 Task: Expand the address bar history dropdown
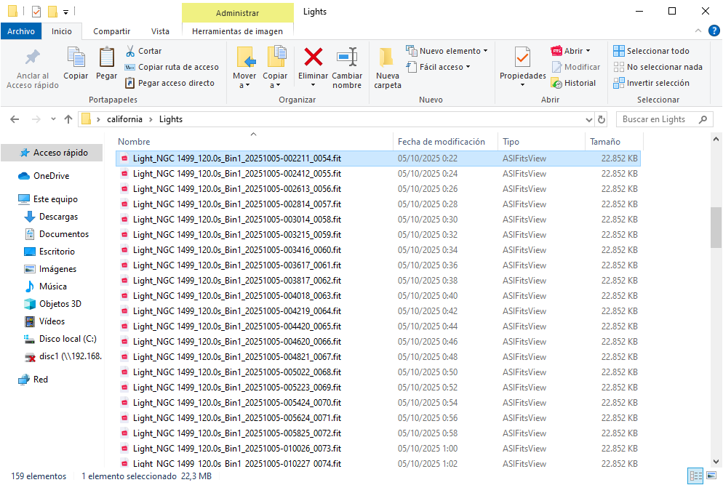(x=589, y=119)
